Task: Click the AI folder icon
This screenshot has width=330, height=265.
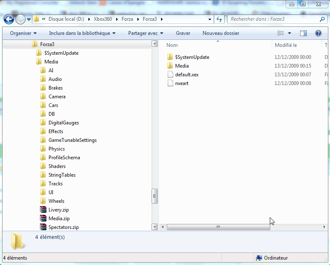Action: point(43,70)
